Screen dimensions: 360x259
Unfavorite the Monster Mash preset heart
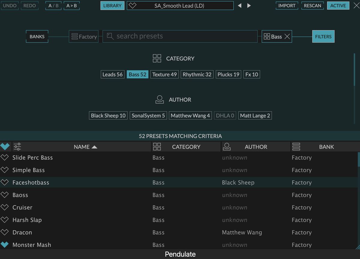[x=4, y=245]
